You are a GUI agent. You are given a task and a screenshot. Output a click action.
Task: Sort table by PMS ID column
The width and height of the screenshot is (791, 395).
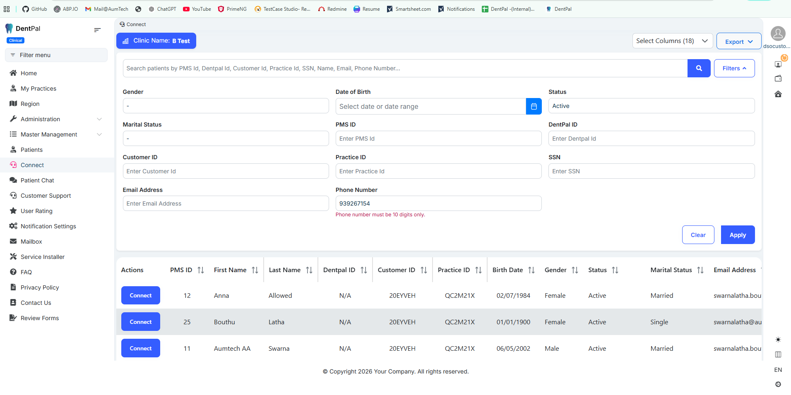[x=201, y=270]
